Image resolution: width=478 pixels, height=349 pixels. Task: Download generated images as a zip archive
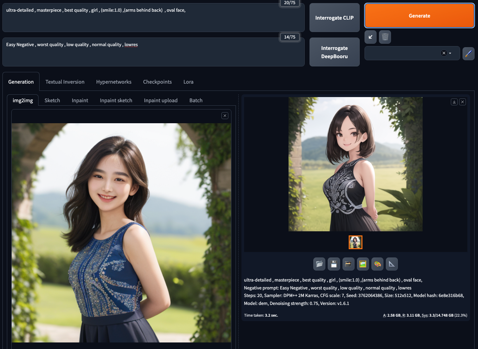pyautogui.click(x=348, y=264)
